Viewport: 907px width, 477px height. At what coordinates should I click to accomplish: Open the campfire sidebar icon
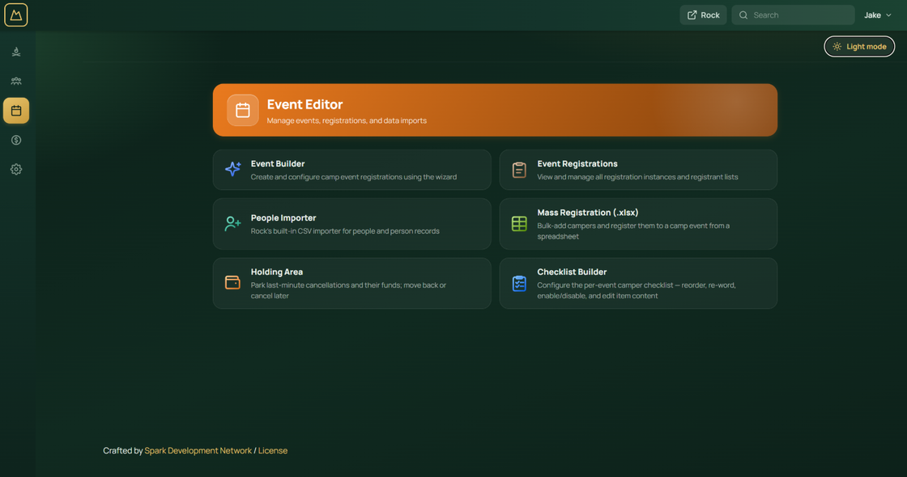[16, 52]
